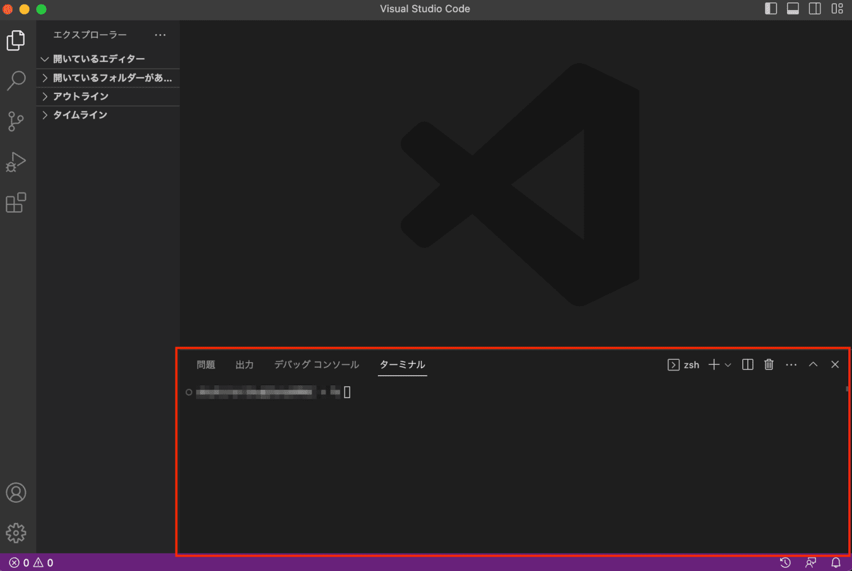Expand the アウトライン section

click(x=108, y=96)
